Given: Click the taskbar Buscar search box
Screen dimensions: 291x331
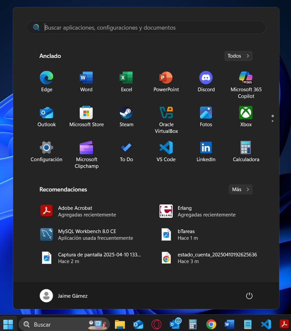Looking at the screenshot, I should pos(64,324).
